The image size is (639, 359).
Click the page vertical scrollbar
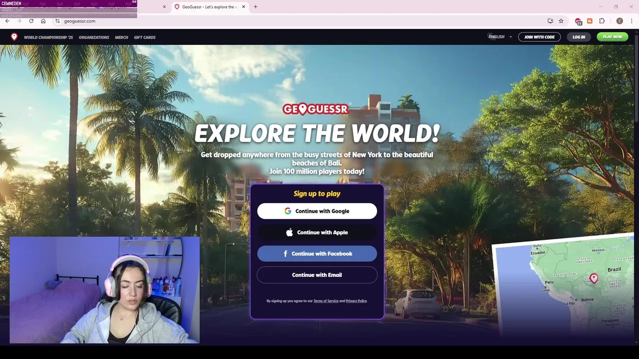(637, 80)
